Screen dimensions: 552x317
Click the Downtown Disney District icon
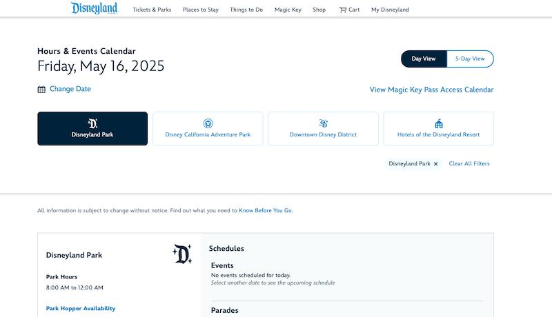point(323,123)
